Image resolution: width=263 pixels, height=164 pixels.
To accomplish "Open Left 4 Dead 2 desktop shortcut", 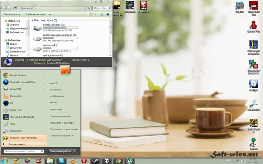I will pos(253,126).
